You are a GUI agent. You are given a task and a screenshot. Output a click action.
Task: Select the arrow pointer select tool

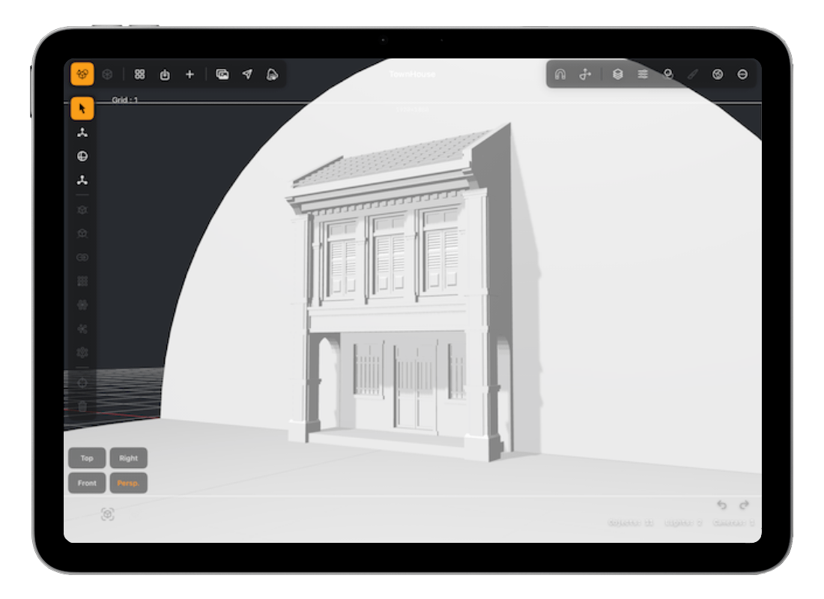point(82,109)
